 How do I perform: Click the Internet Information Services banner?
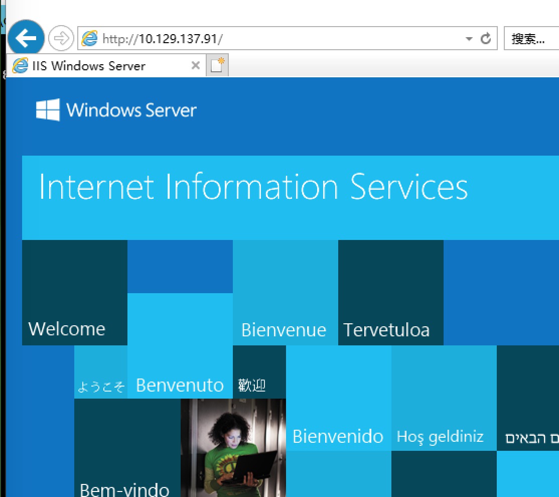click(x=291, y=198)
